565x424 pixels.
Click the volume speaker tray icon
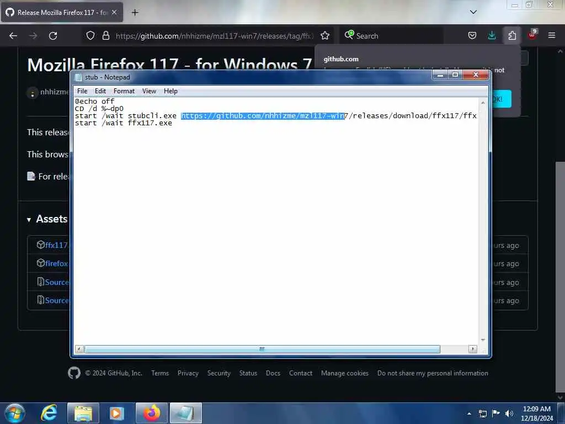pos(509,414)
